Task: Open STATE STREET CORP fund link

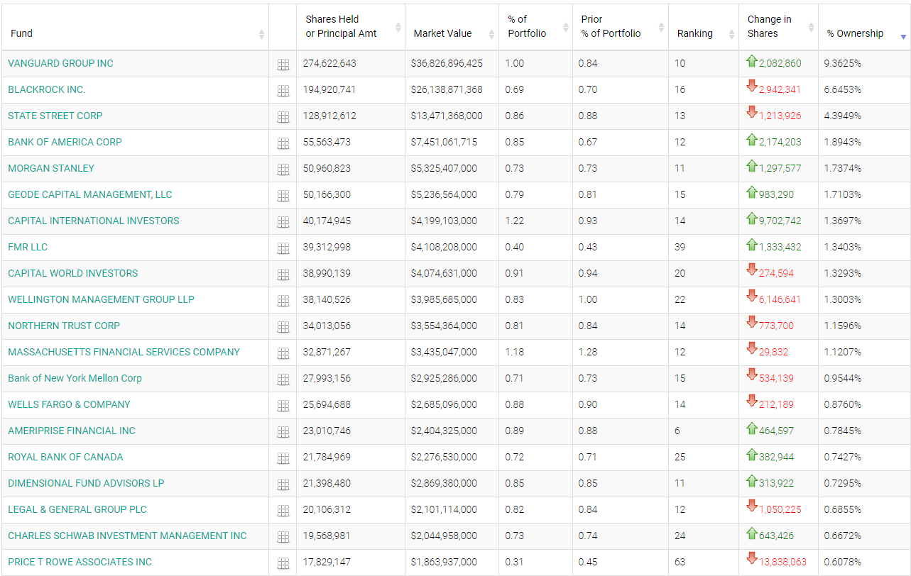Action: (55, 116)
